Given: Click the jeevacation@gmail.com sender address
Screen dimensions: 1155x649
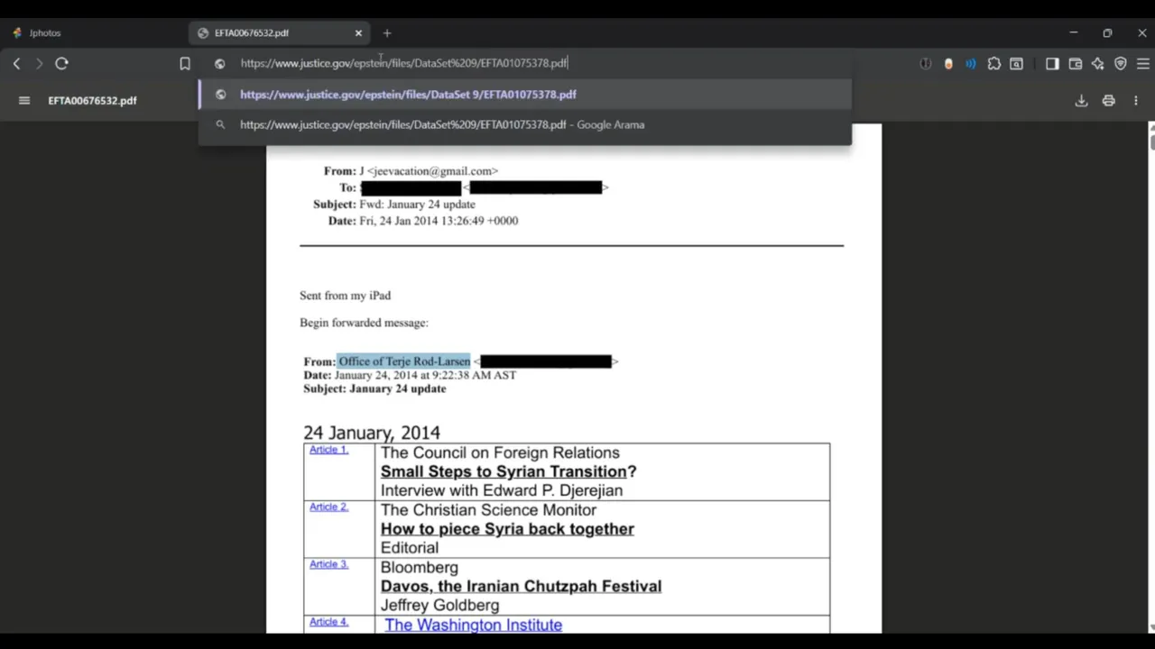Looking at the screenshot, I should tap(432, 171).
